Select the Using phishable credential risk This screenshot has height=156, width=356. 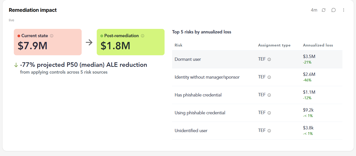pos(257,113)
